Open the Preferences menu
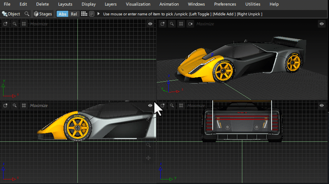This screenshot has width=329, height=184. tap(225, 4)
